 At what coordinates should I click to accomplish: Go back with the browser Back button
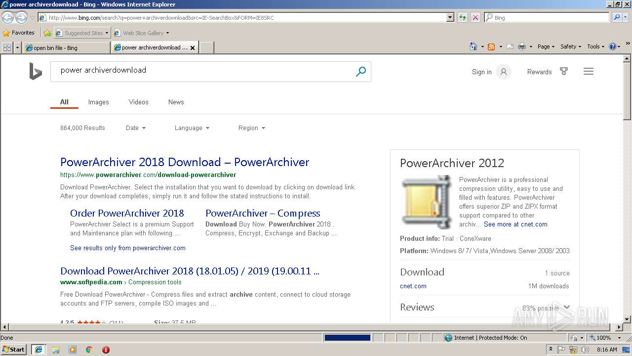pyautogui.click(x=7, y=17)
